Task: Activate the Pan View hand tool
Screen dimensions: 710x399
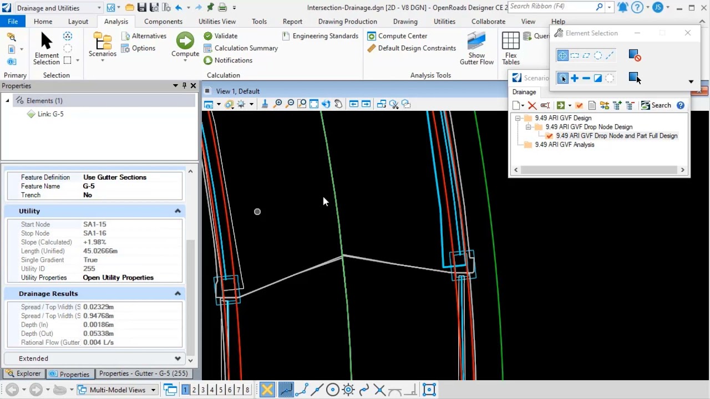Action: [338, 104]
